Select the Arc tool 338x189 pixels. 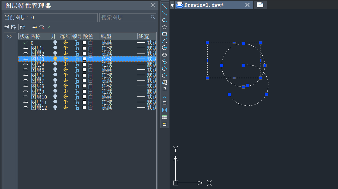coord(164,41)
